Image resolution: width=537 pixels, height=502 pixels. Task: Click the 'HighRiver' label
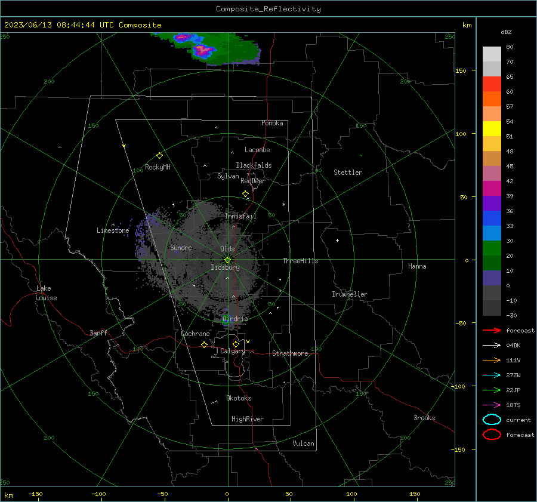(248, 419)
